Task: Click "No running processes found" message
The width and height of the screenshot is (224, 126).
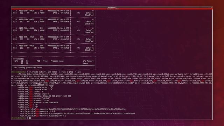Action: (28, 68)
